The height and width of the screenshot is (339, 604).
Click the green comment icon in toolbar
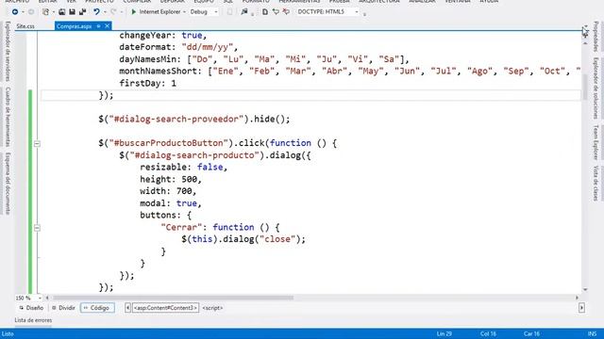click(x=276, y=12)
